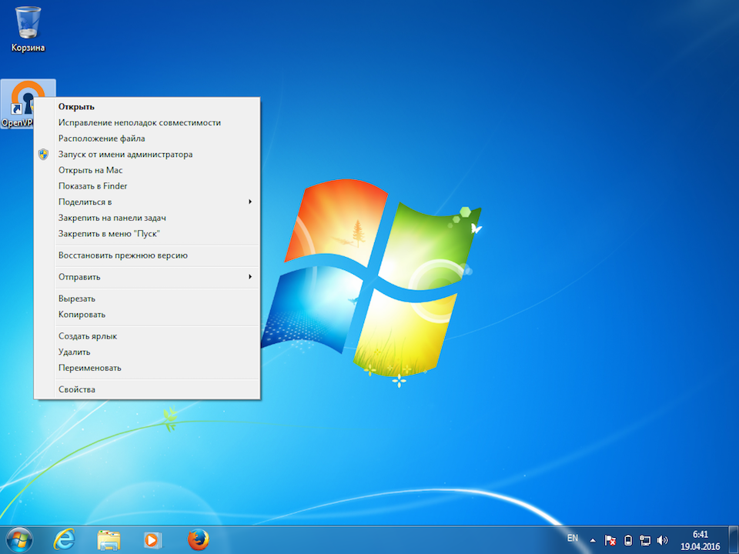Open Windows Explorer folder icon in taskbar
The width and height of the screenshot is (739, 554).
[x=109, y=540]
